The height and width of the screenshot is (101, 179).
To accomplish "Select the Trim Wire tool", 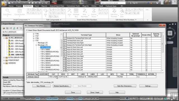I will tap(122, 13).
